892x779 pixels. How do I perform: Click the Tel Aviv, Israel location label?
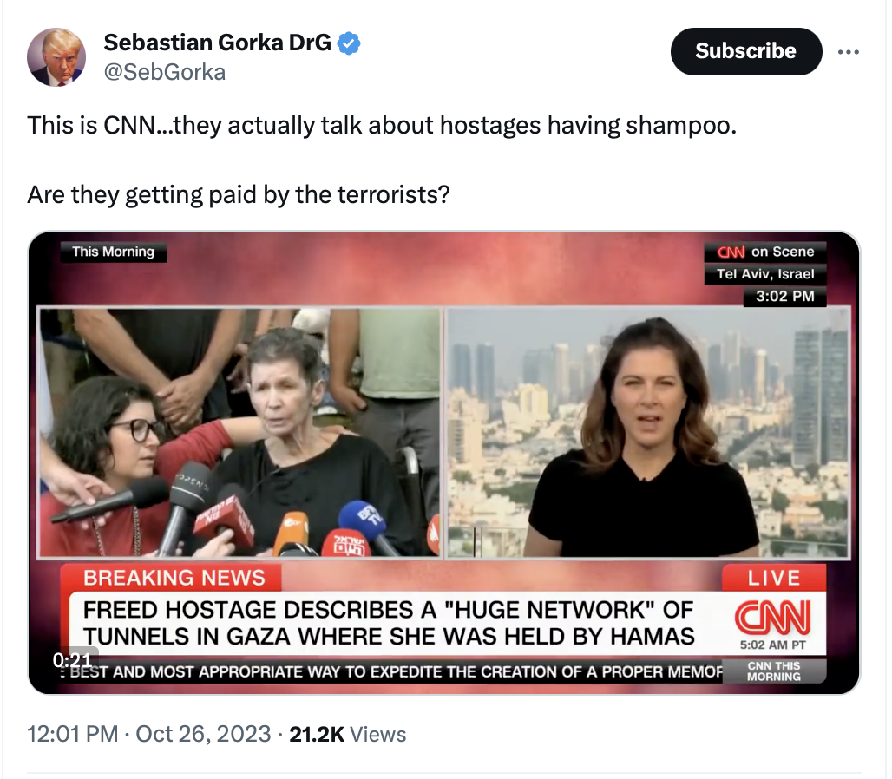click(x=765, y=274)
